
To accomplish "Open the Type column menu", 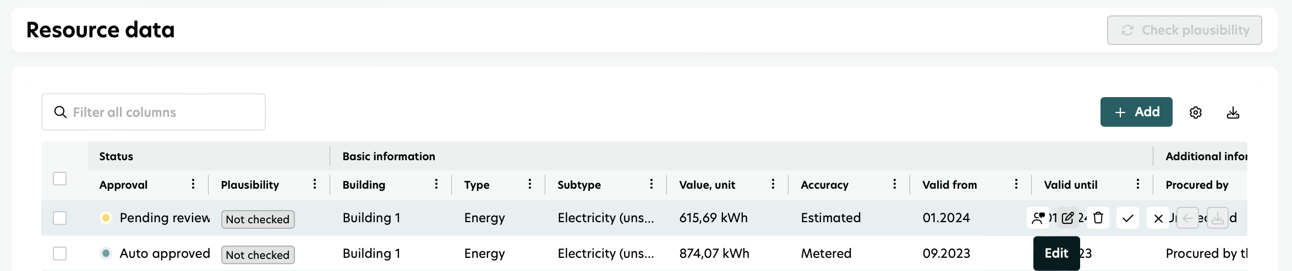I will (x=530, y=184).
